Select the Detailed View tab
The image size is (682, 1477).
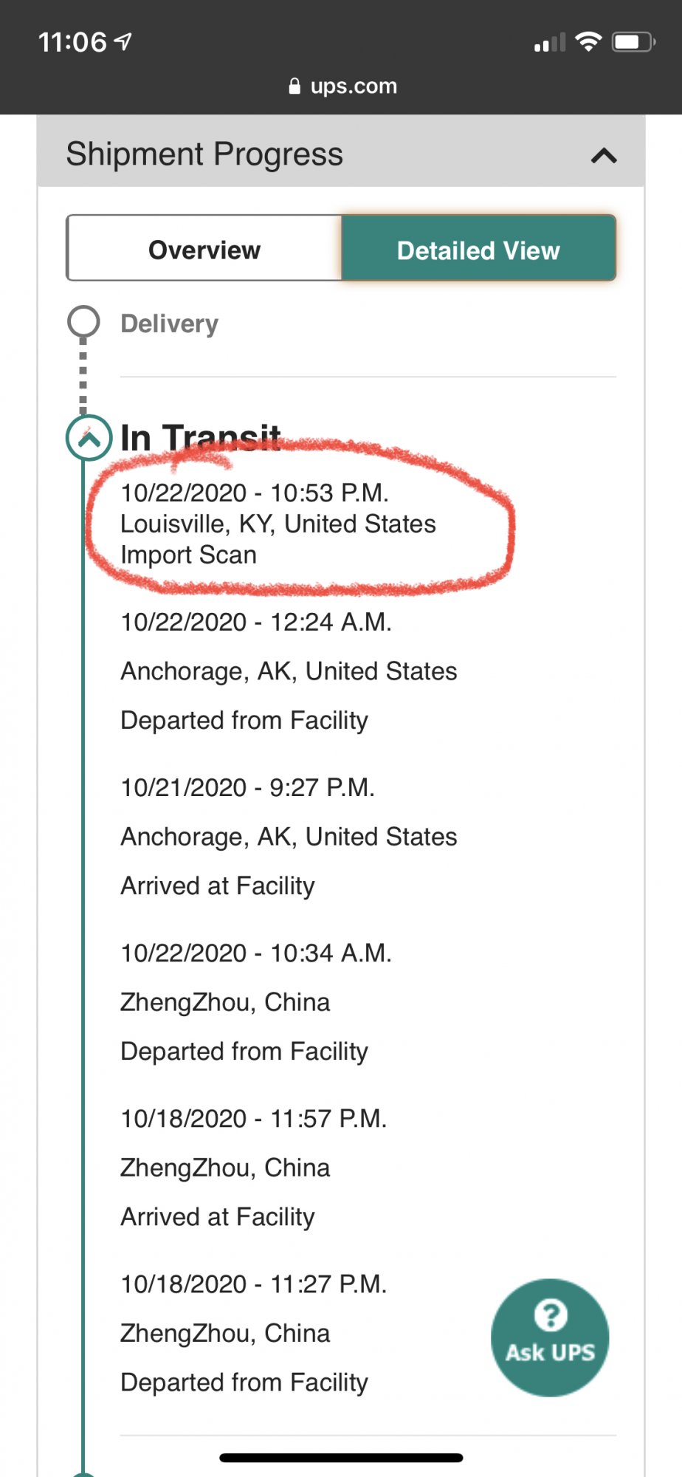[478, 250]
